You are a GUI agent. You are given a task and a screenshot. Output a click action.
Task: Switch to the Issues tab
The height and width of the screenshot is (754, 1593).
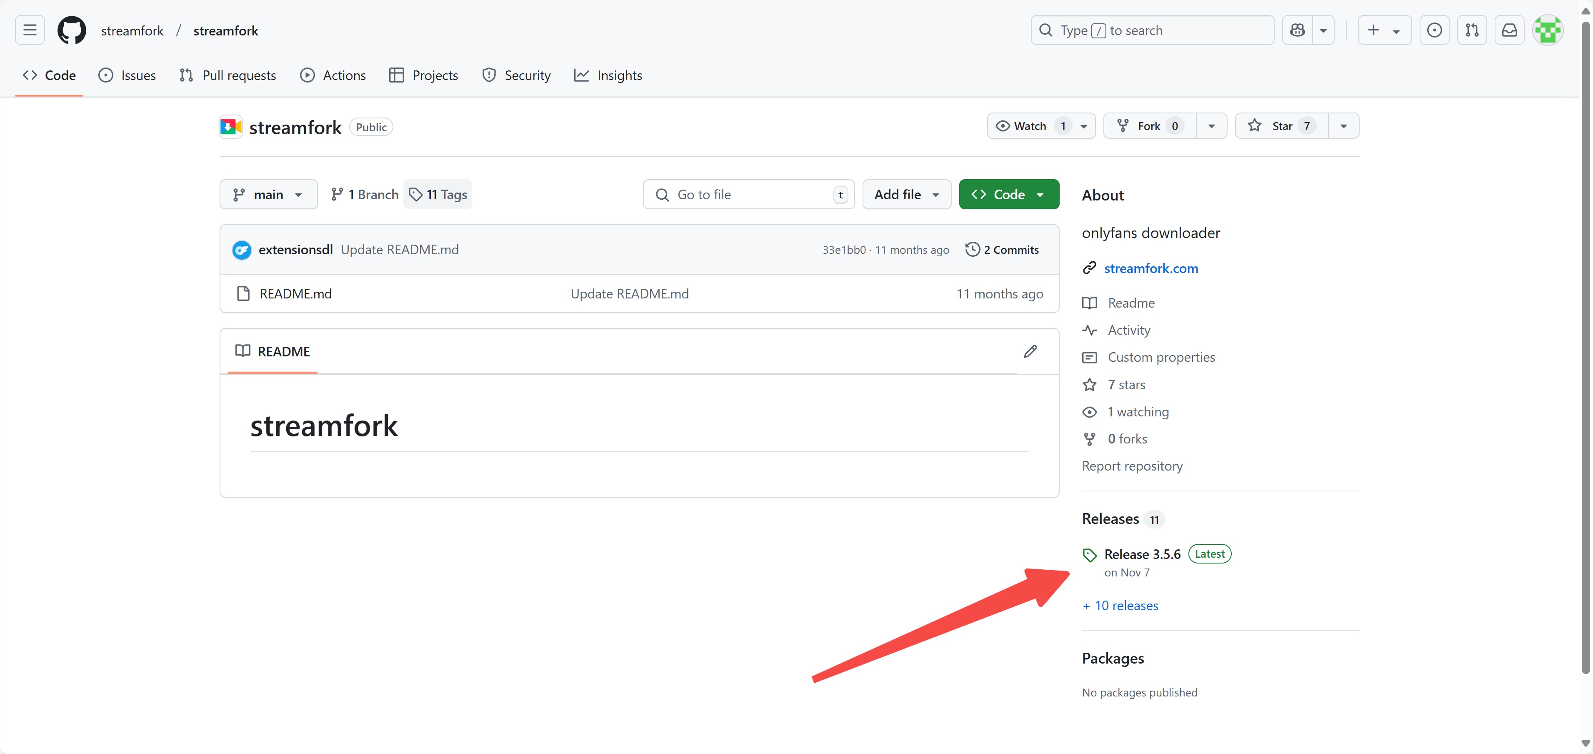tap(128, 75)
